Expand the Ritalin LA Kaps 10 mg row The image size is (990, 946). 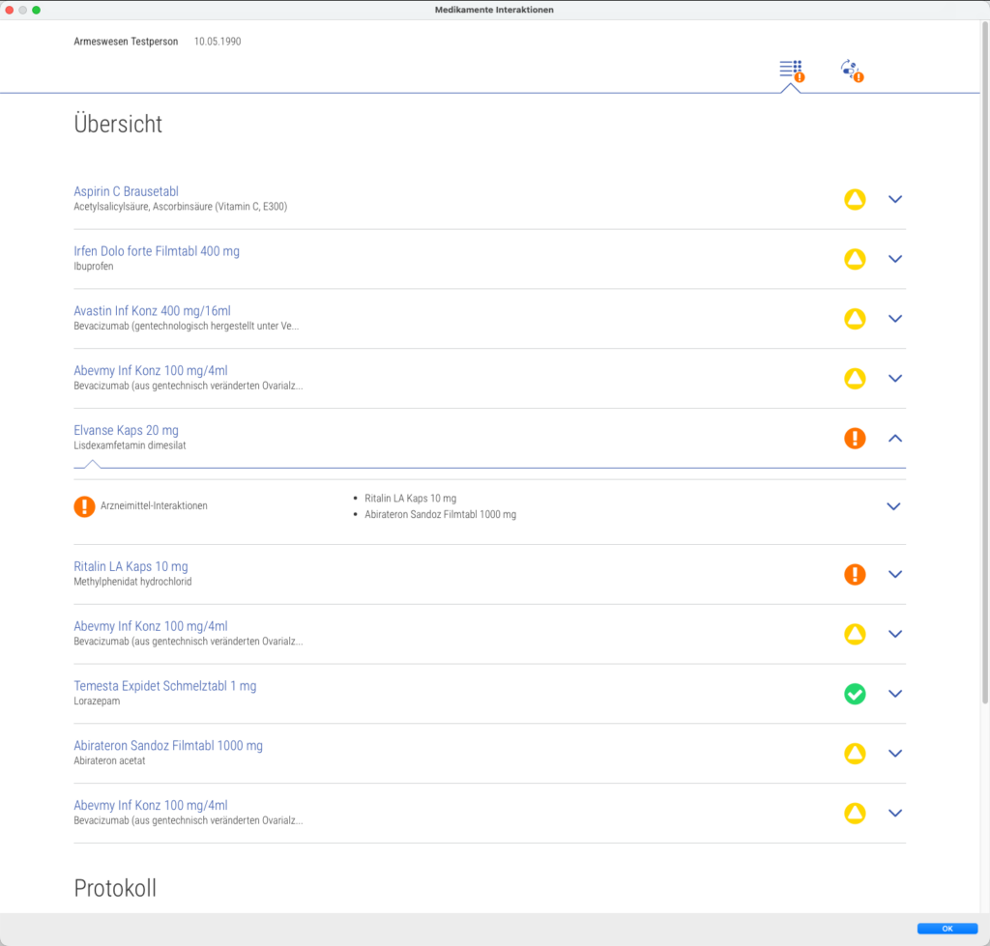coord(895,574)
